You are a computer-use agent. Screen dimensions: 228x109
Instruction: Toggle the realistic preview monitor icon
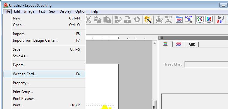(209, 19)
